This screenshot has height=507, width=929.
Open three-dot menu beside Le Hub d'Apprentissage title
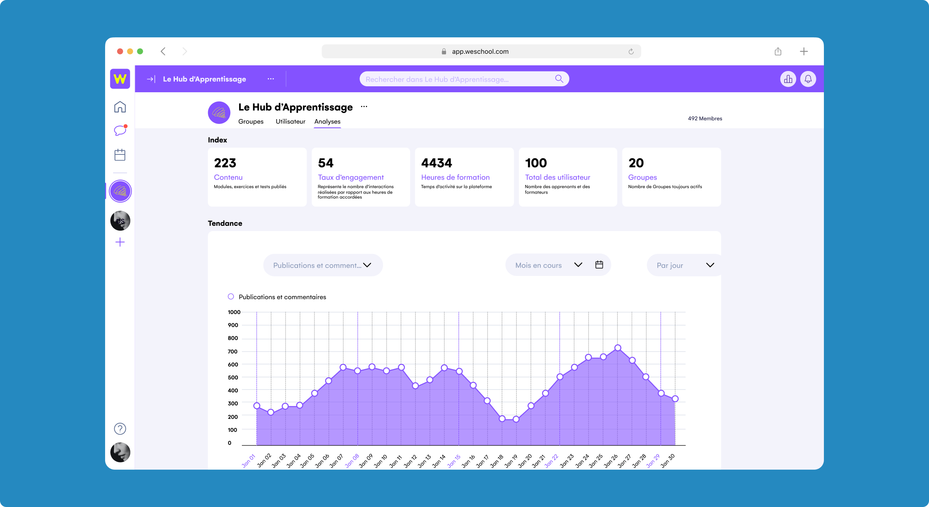[x=364, y=107]
